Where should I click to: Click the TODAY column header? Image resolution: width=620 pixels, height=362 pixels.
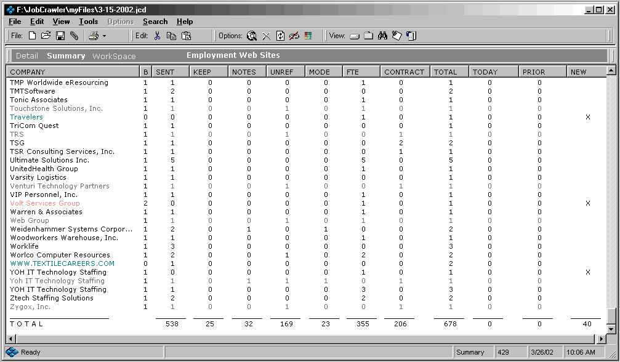pyautogui.click(x=494, y=72)
